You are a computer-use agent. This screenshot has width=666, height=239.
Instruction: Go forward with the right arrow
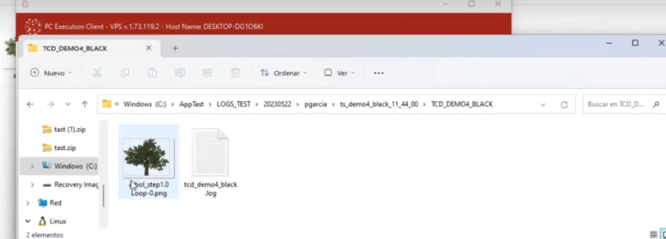50,104
